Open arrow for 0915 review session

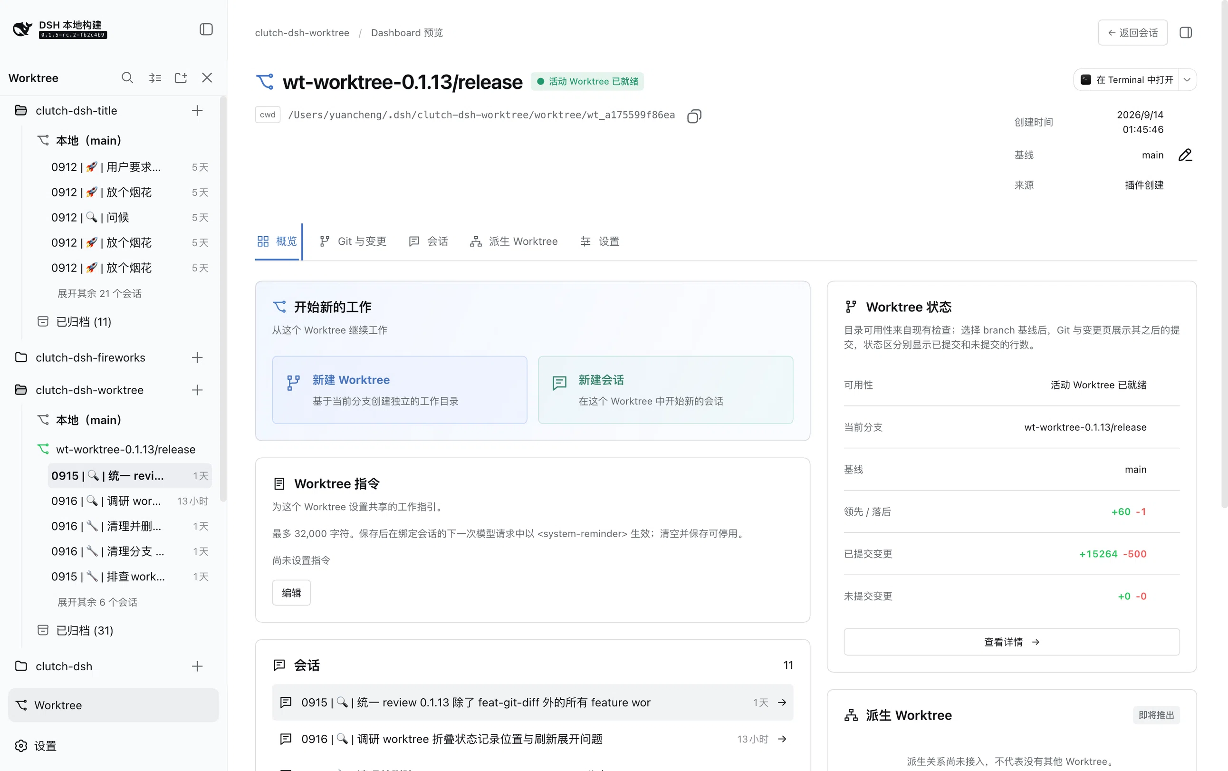(x=782, y=703)
